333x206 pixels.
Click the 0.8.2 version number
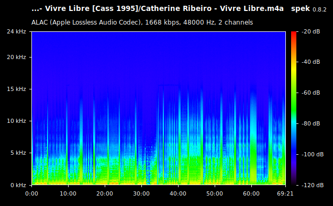[x=319, y=9]
